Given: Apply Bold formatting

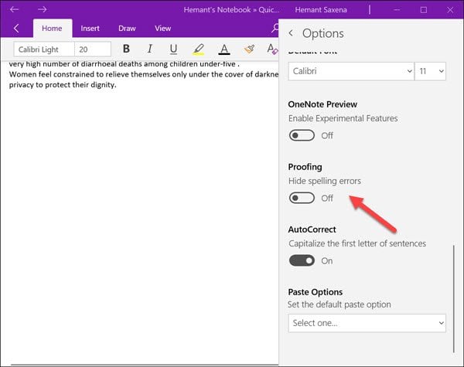Looking at the screenshot, I should [126, 49].
